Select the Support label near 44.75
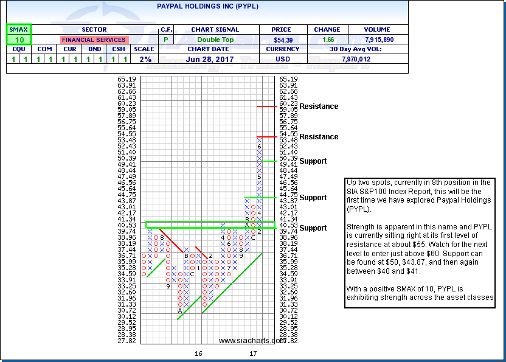 click(x=313, y=198)
